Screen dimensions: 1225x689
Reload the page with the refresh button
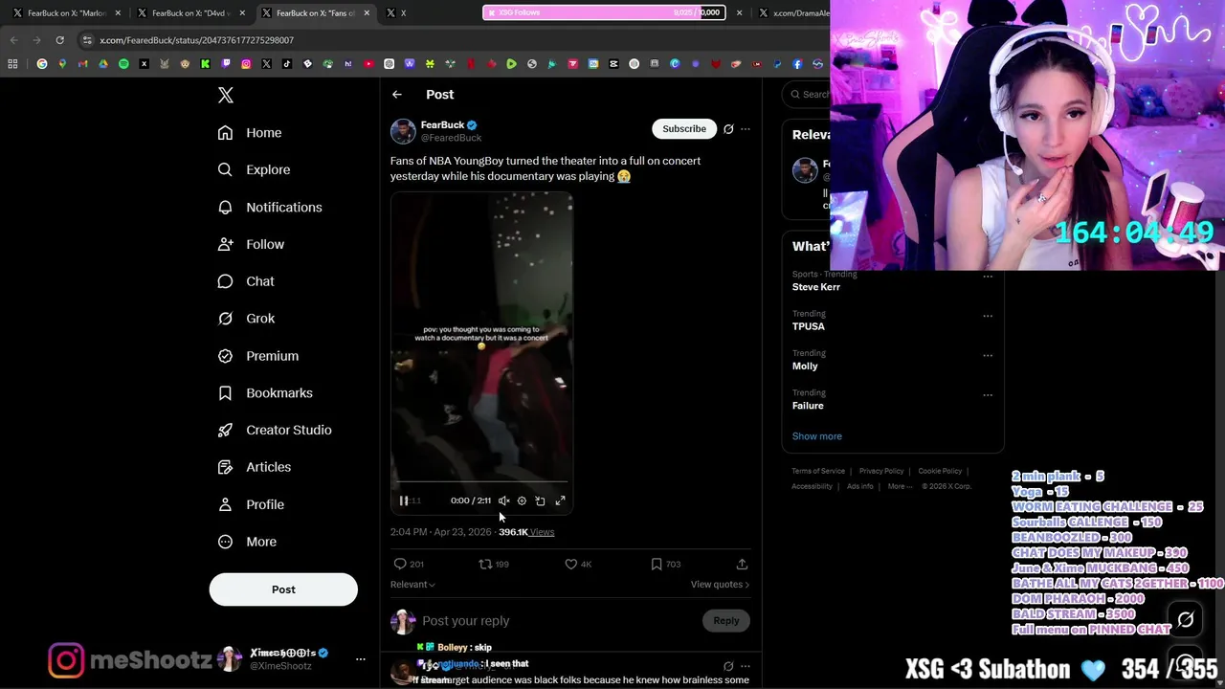tap(59, 40)
